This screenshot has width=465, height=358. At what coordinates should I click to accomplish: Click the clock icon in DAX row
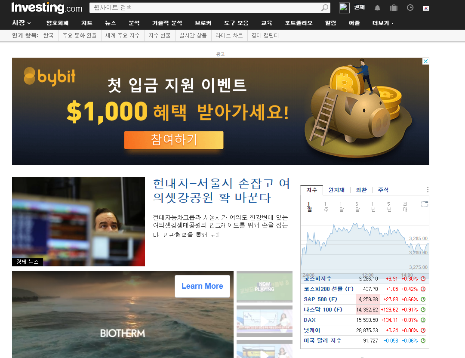pyautogui.click(x=423, y=320)
